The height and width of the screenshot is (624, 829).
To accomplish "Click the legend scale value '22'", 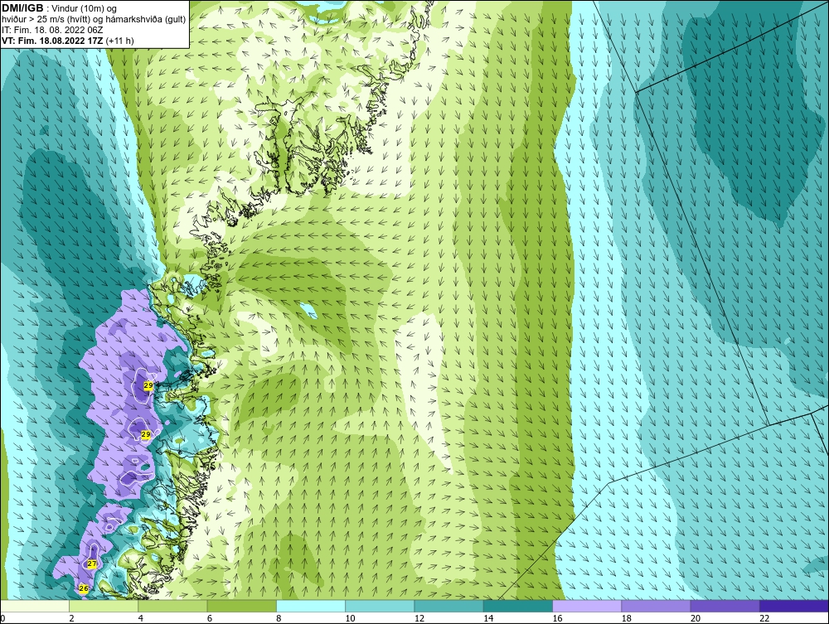I will pyautogui.click(x=764, y=619).
